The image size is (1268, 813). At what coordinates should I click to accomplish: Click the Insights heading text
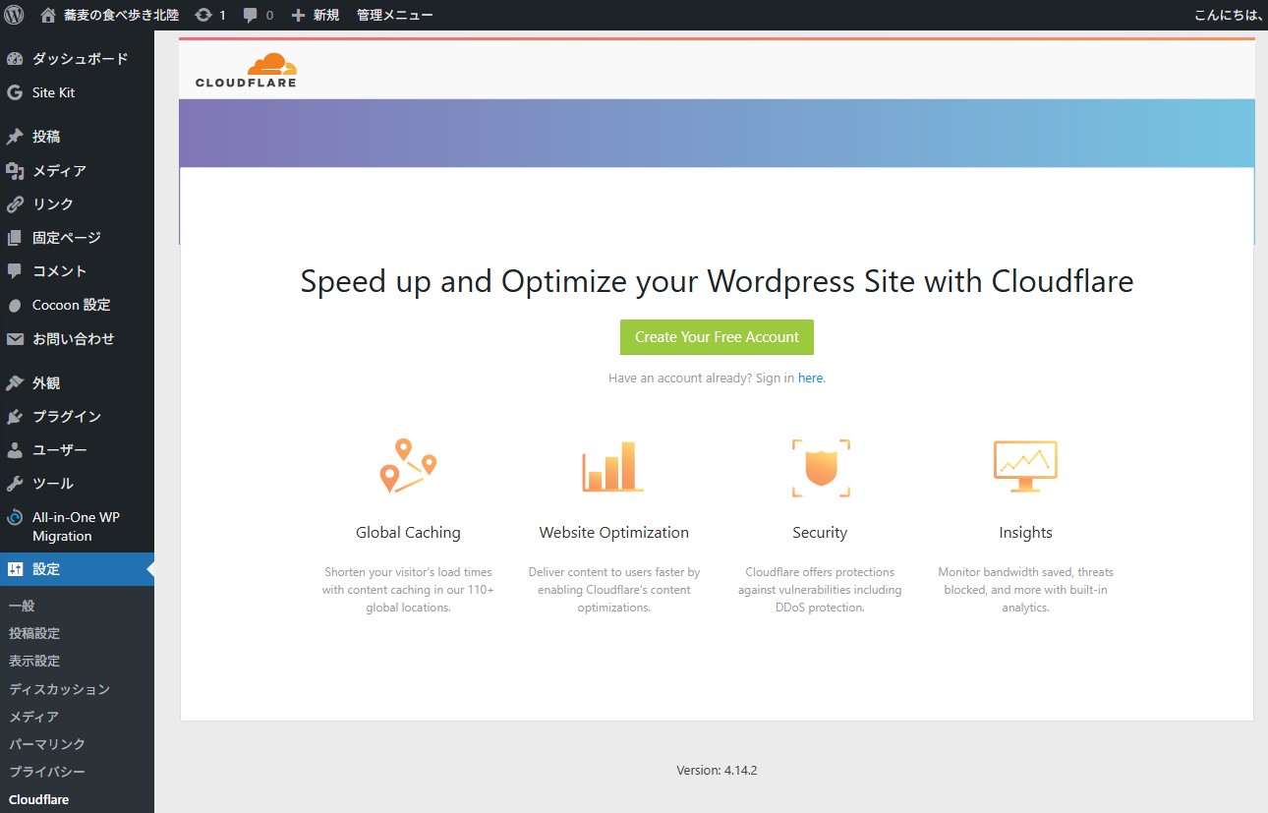click(x=1025, y=533)
